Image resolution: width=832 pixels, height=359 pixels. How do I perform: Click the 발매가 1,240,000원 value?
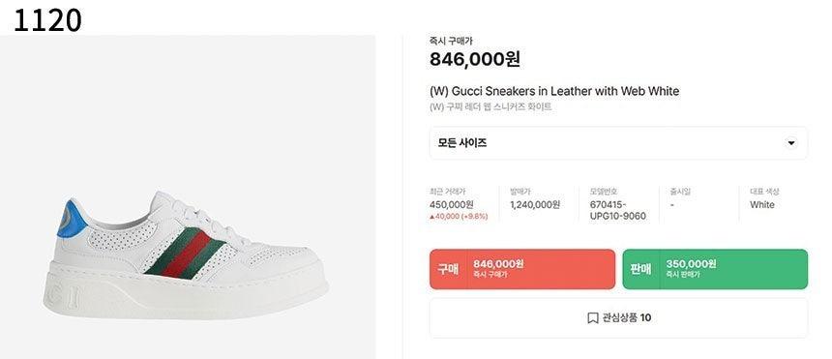(535, 204)
